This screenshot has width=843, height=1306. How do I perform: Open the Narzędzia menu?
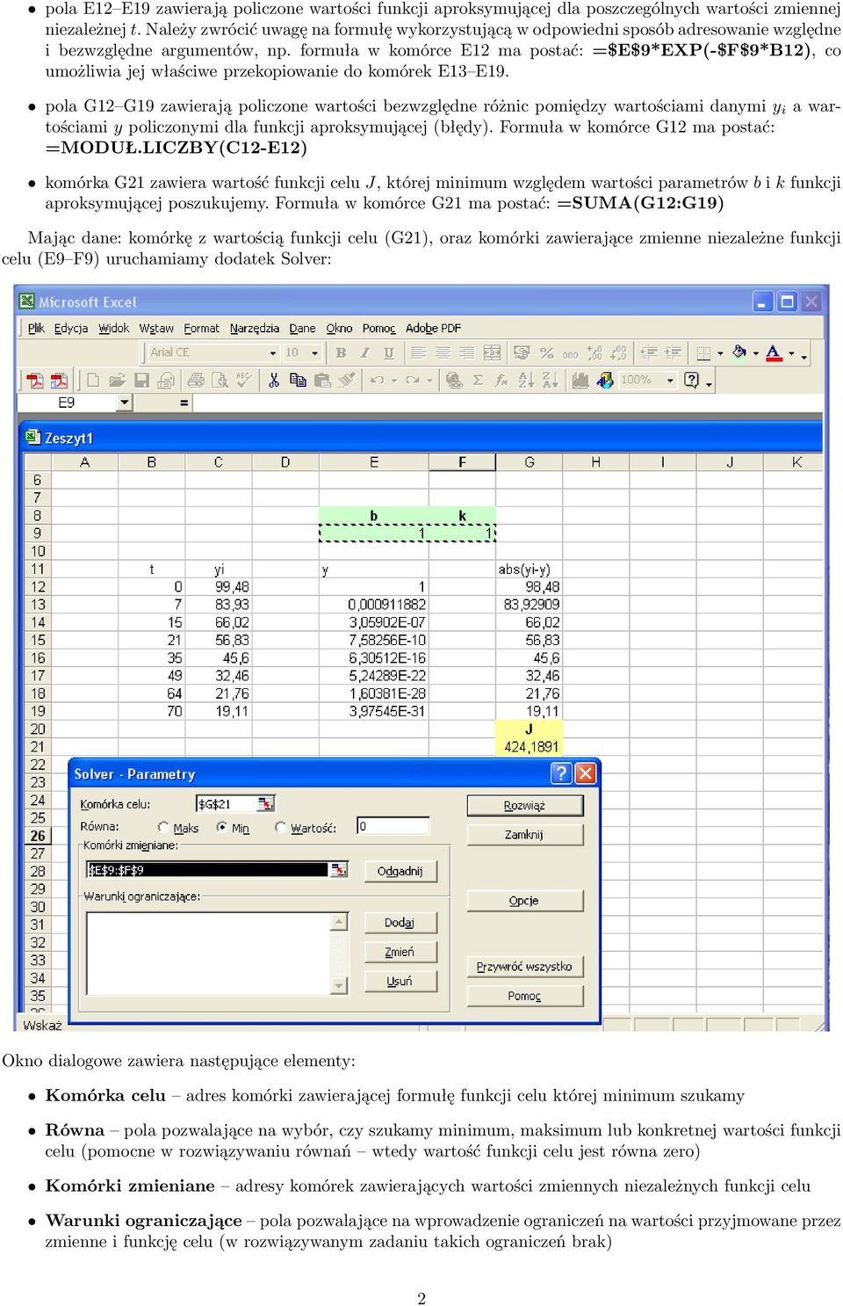(255, 328)
